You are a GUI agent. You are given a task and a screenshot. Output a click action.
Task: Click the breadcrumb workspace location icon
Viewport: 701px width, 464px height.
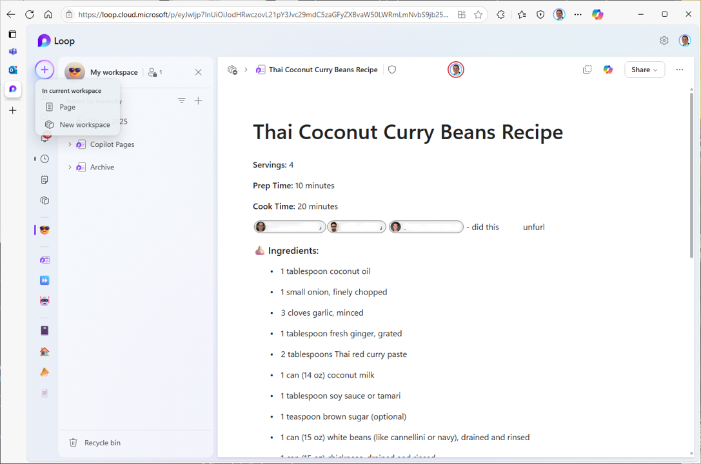[x=232, y=70]
